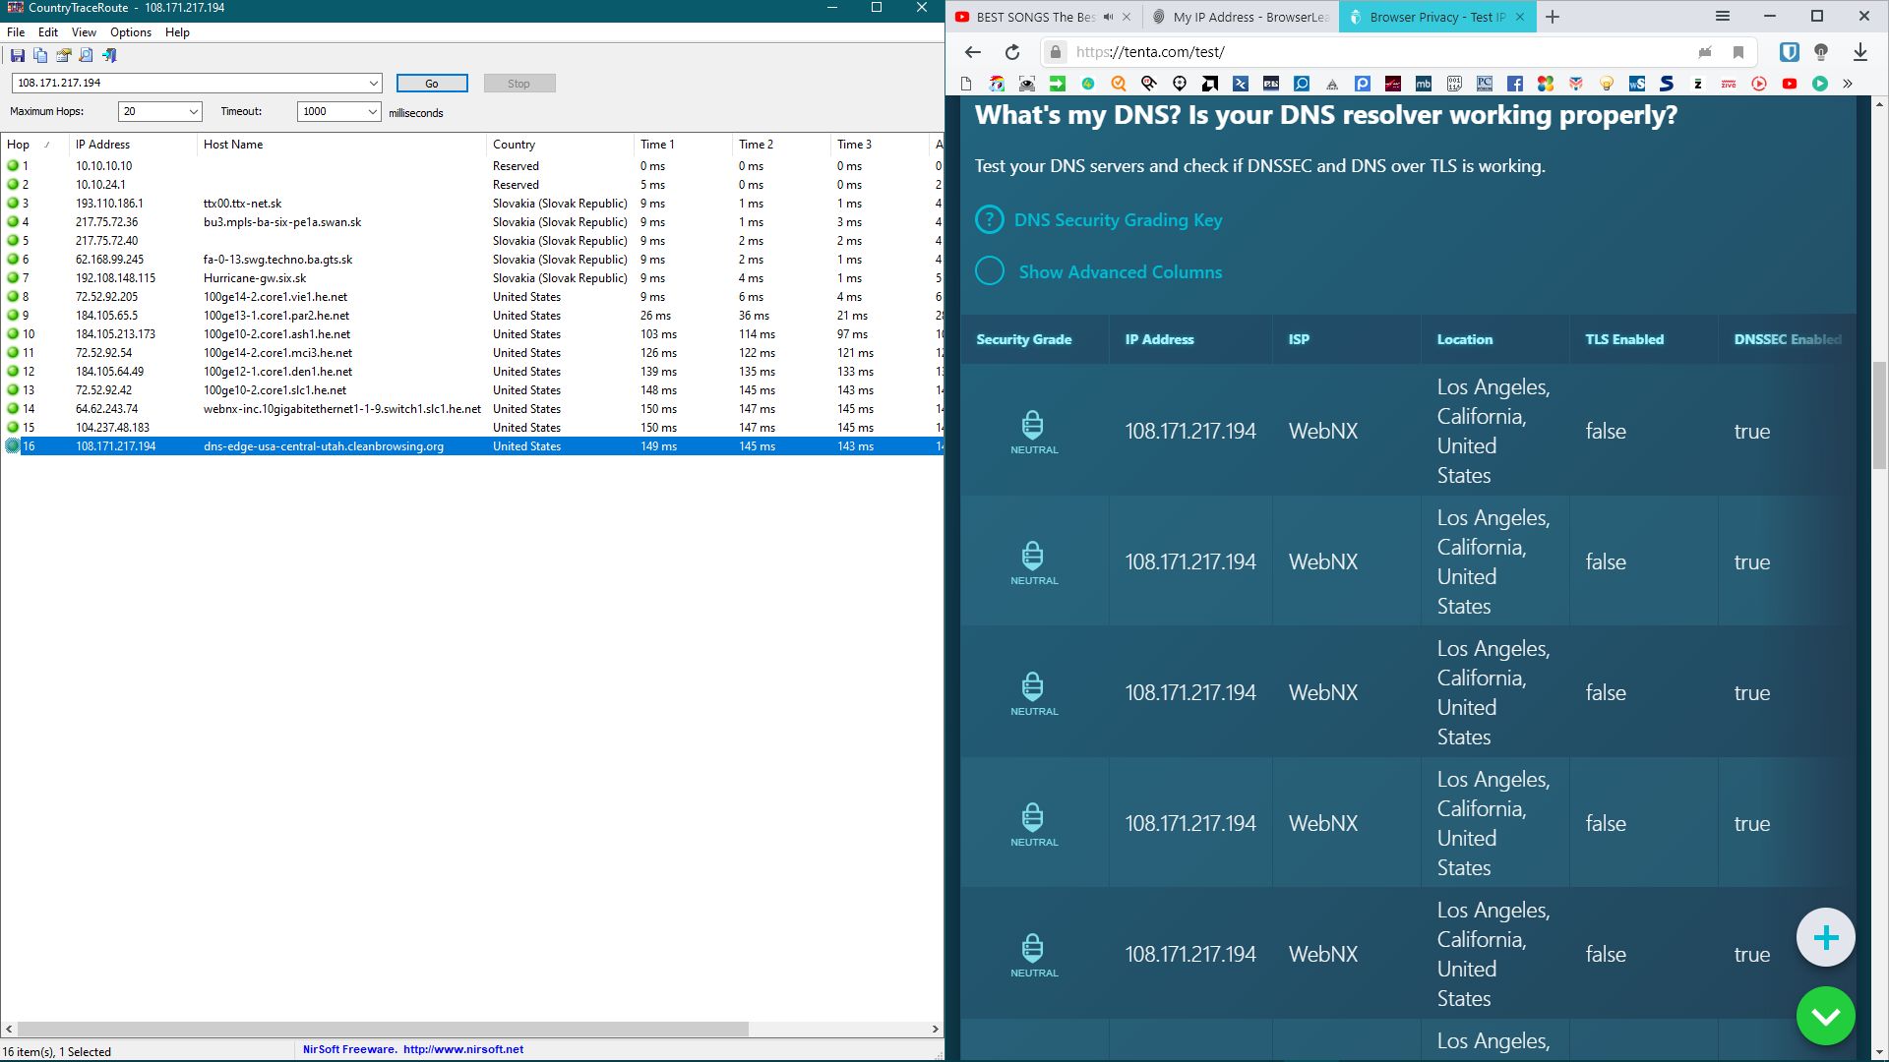
Task: Close the Browser Privacy tab
Action: click(1520, 17)
